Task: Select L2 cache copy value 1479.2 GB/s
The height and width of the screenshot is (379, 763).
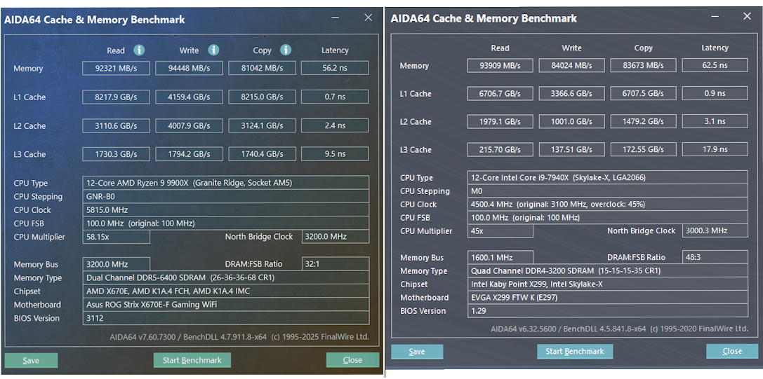Action: tap(643, 121)
